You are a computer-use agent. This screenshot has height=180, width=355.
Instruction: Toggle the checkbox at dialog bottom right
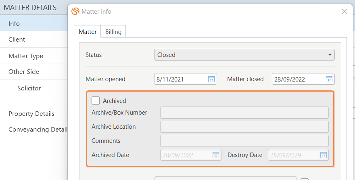[x=305, y=179]
